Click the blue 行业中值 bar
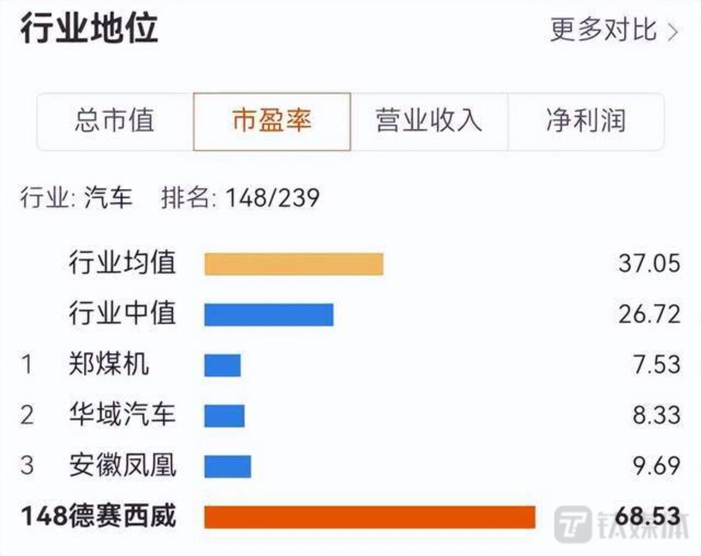 [268, 314]
